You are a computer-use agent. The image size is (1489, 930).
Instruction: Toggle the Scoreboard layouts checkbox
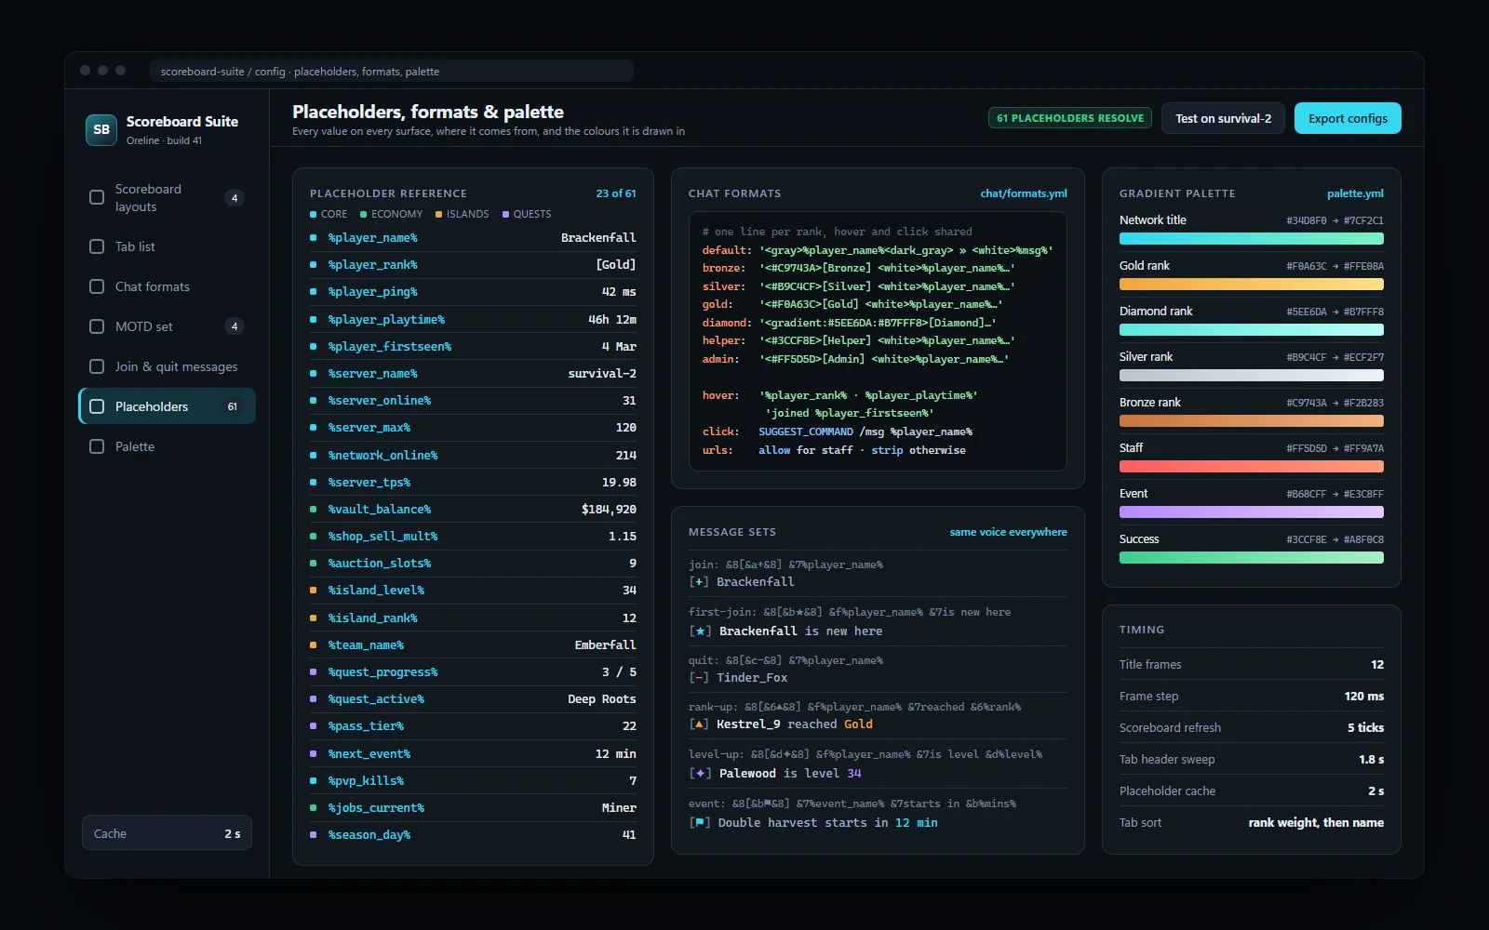point(97,197)
